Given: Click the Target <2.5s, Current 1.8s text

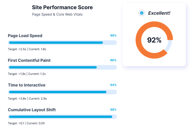Looking at the screenshot, I should pos(27,49).
